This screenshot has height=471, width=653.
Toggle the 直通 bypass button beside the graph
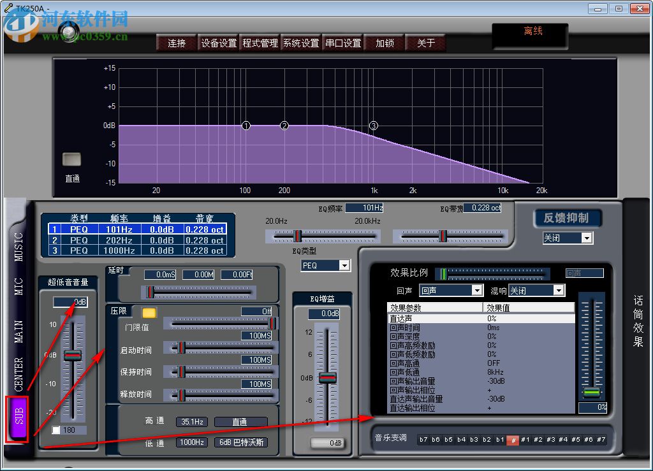point(72,159)
